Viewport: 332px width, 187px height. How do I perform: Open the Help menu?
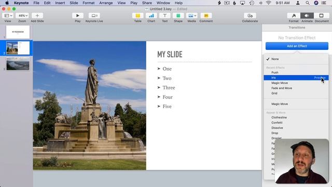coord(178,3)
